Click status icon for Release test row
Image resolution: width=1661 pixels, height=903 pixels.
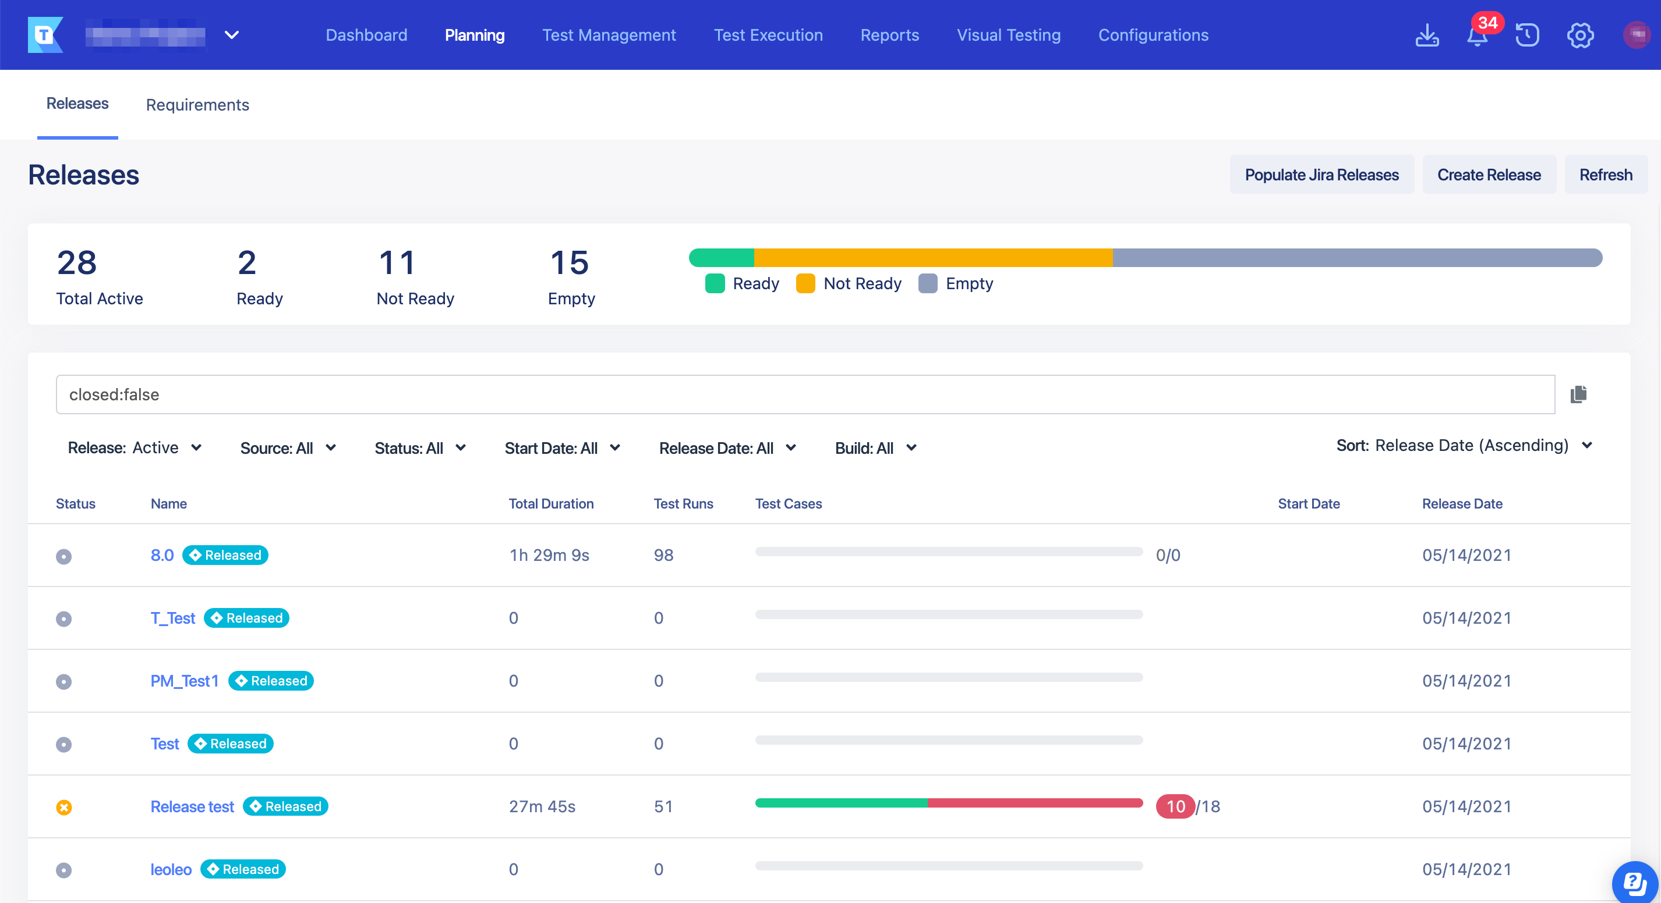[64, 807]
